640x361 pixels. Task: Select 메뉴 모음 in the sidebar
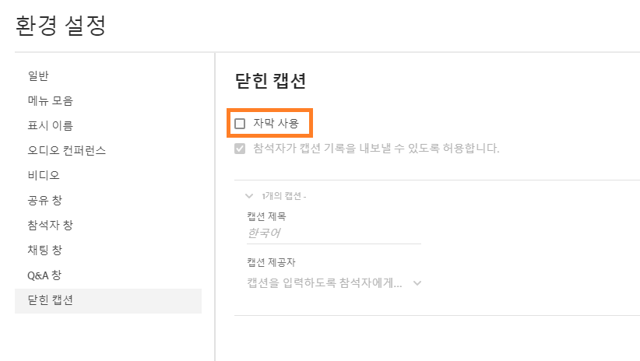(x=51, y=100)
